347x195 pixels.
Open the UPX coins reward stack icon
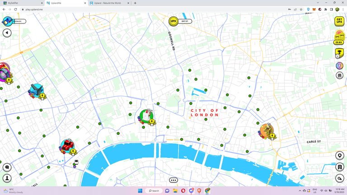(x=339, y=35)
